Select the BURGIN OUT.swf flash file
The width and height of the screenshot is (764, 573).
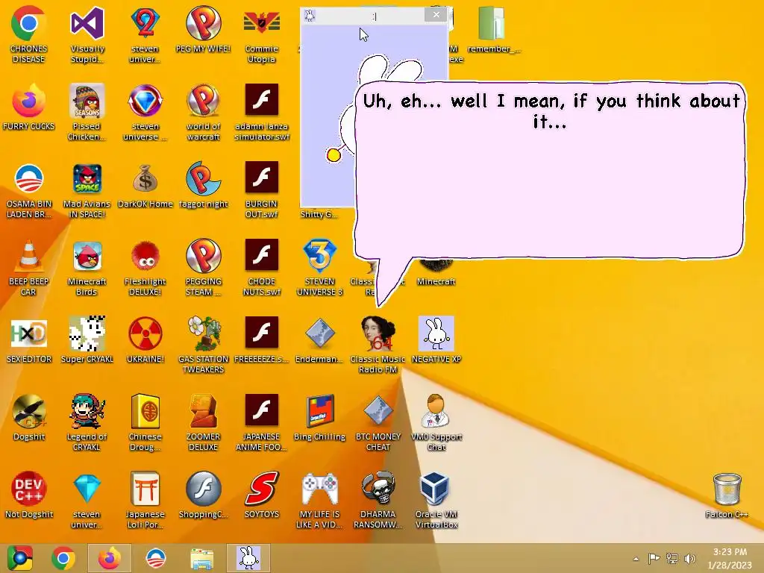(x=262, y=179)
